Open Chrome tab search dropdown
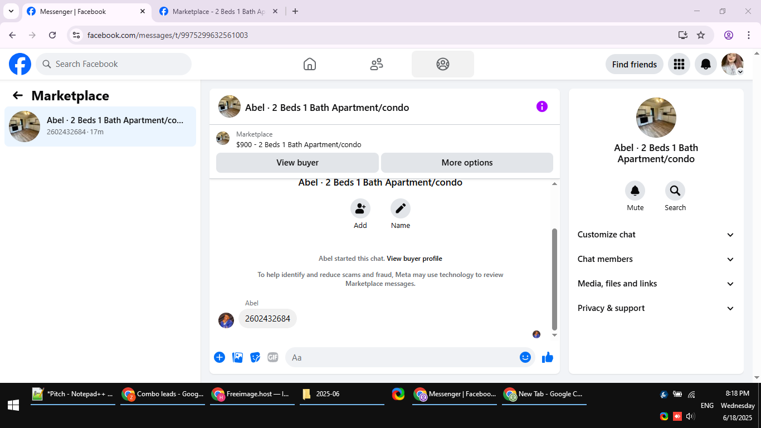 (11, 11)
